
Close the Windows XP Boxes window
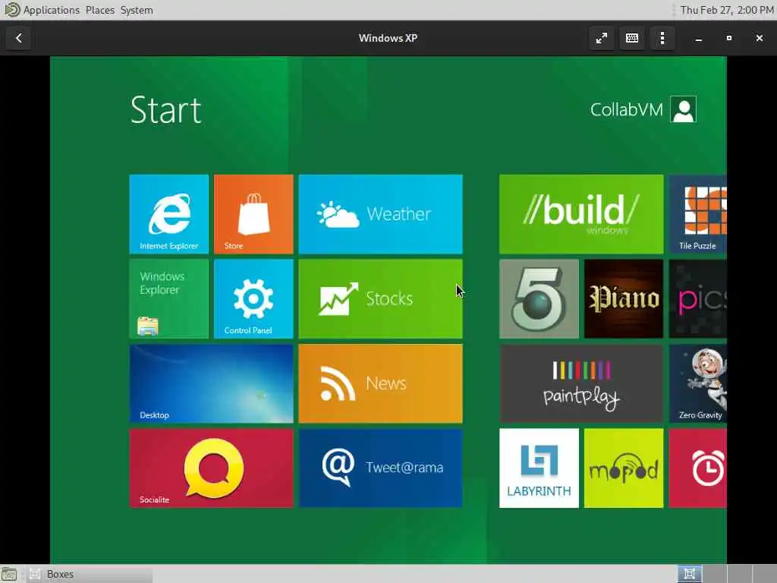pyautogui.click(x=759, y=38)
